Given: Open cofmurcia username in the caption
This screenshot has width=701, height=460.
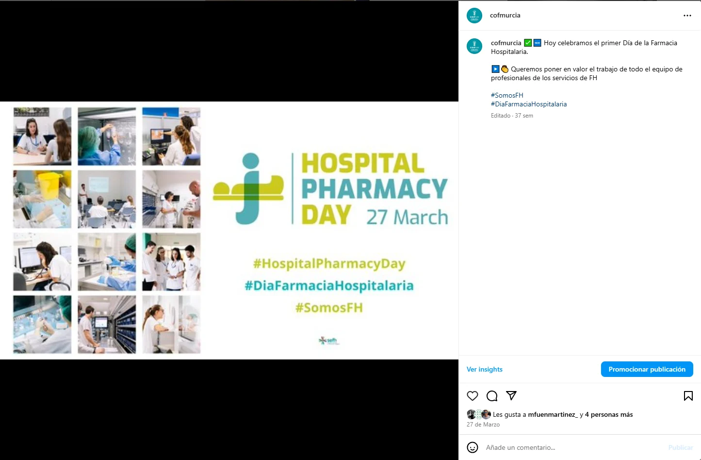Looking at the screenshot, I should pos(506,43).
